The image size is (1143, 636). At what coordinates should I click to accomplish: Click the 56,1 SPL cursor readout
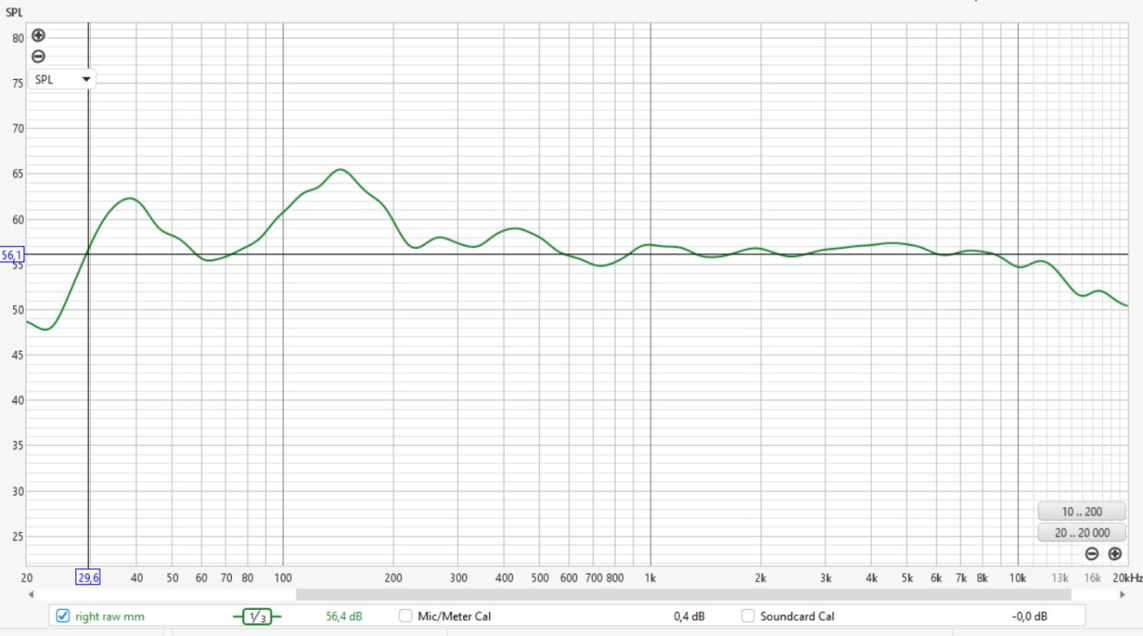point(12,256)
